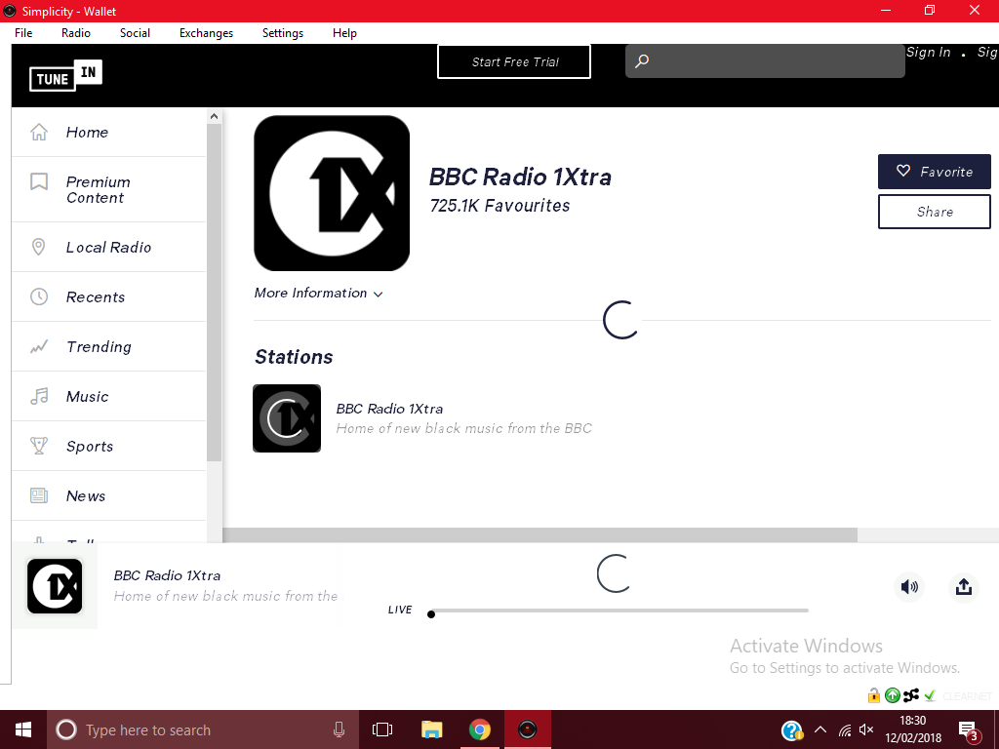Click the wallet network connections icon
The image size is (999, 749).
[911, 695]
